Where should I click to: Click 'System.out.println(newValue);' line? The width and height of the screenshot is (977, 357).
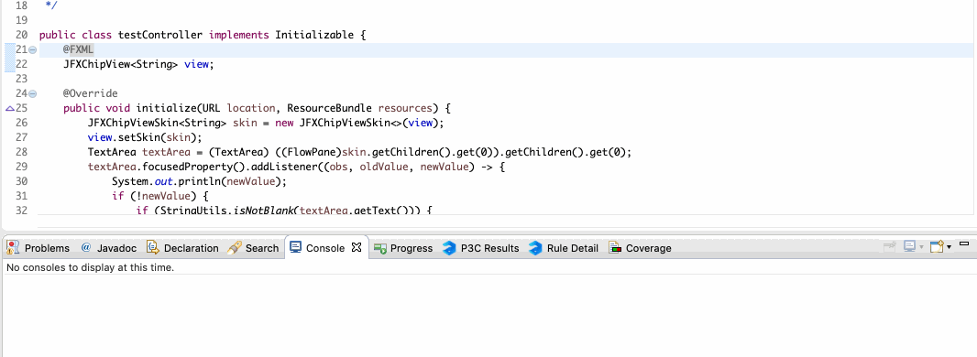(x=200, y=181)
